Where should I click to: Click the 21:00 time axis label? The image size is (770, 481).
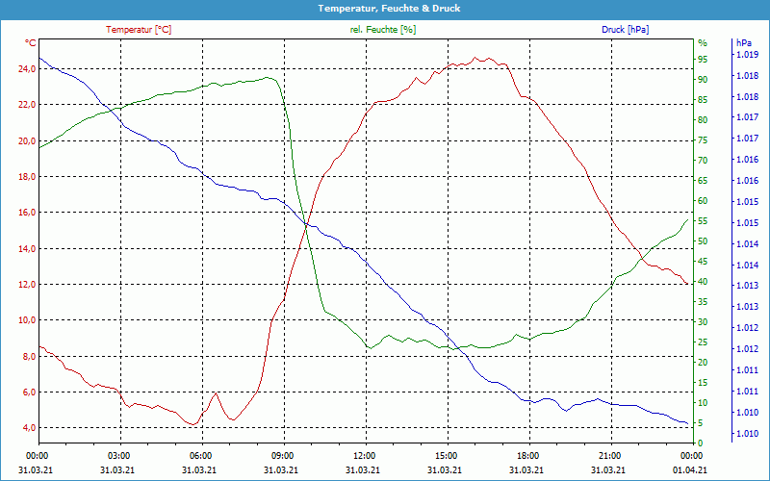[609, 455]
